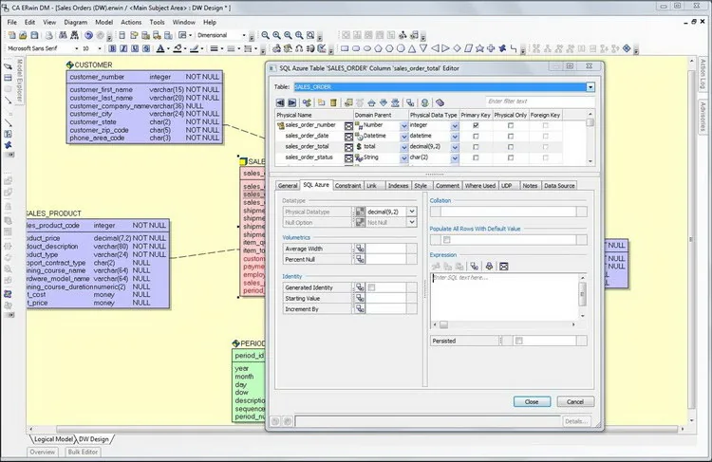Click the New column icon in editor toolbar

(x=322, y=103)
